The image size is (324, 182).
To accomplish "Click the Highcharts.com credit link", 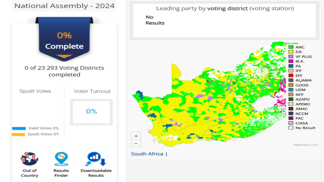I will tap(305, 145).
